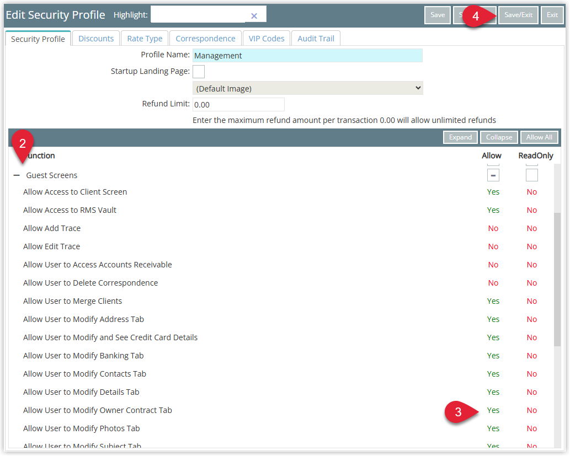Screen dimensions: 570x456
Task: Toggle Allow for Modify Photos Tab
Action: 493,428
